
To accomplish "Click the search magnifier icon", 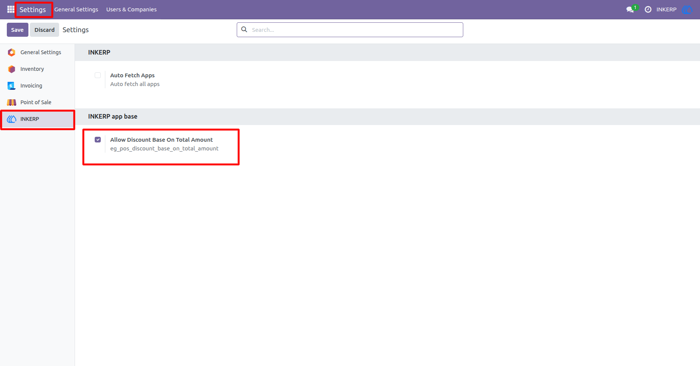I will click(244, 30).
